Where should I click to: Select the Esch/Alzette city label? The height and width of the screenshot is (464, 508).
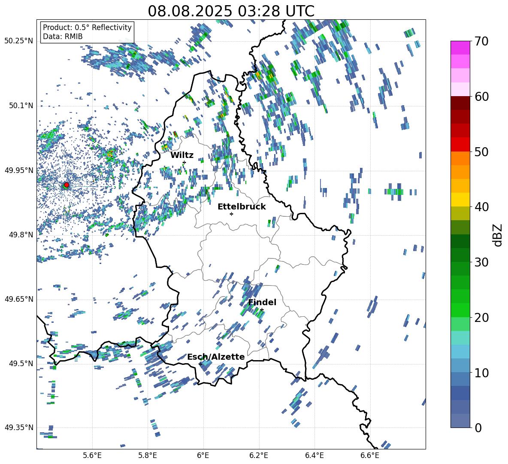pyautogui.click(x=216, y=357)
